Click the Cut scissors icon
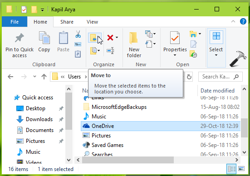250x176 pixels. (78, 34)
